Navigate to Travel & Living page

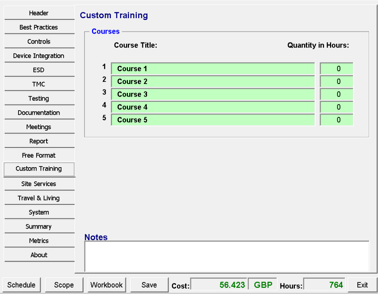coord(39,198)
